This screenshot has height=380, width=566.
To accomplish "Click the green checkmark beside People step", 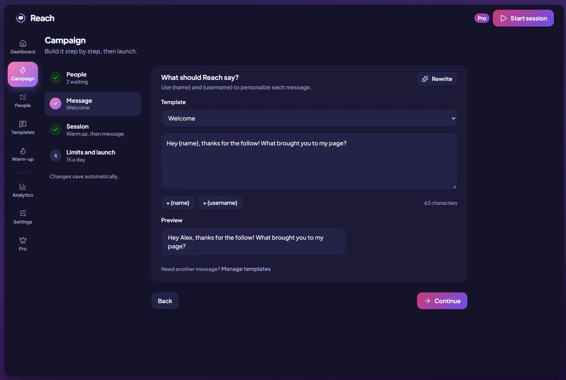I will pyautogui.click(x=55, y=78).
